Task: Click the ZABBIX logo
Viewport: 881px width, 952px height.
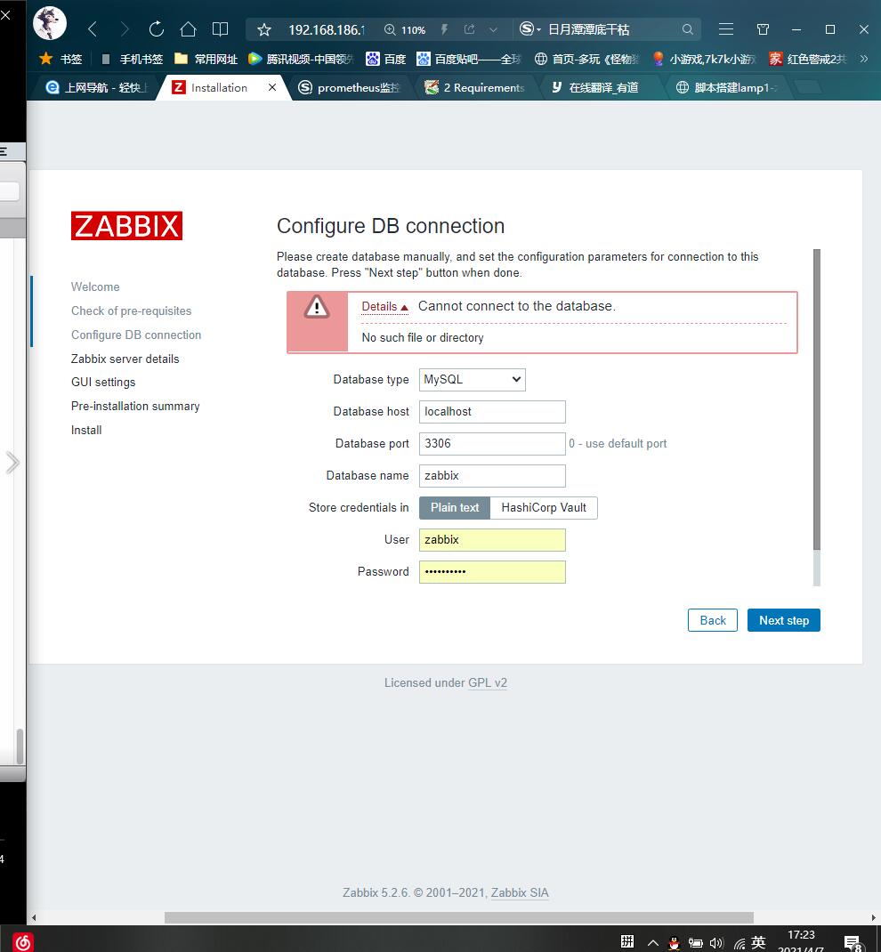Action: (127, 226)
